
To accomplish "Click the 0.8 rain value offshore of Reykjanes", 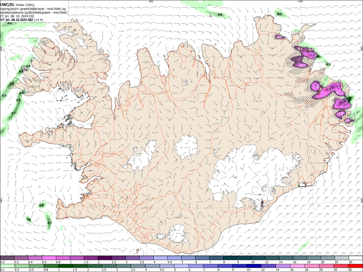I will click(x=41, y=205).
